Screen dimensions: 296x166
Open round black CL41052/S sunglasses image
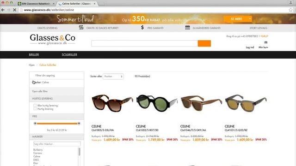tap(157, 103)
